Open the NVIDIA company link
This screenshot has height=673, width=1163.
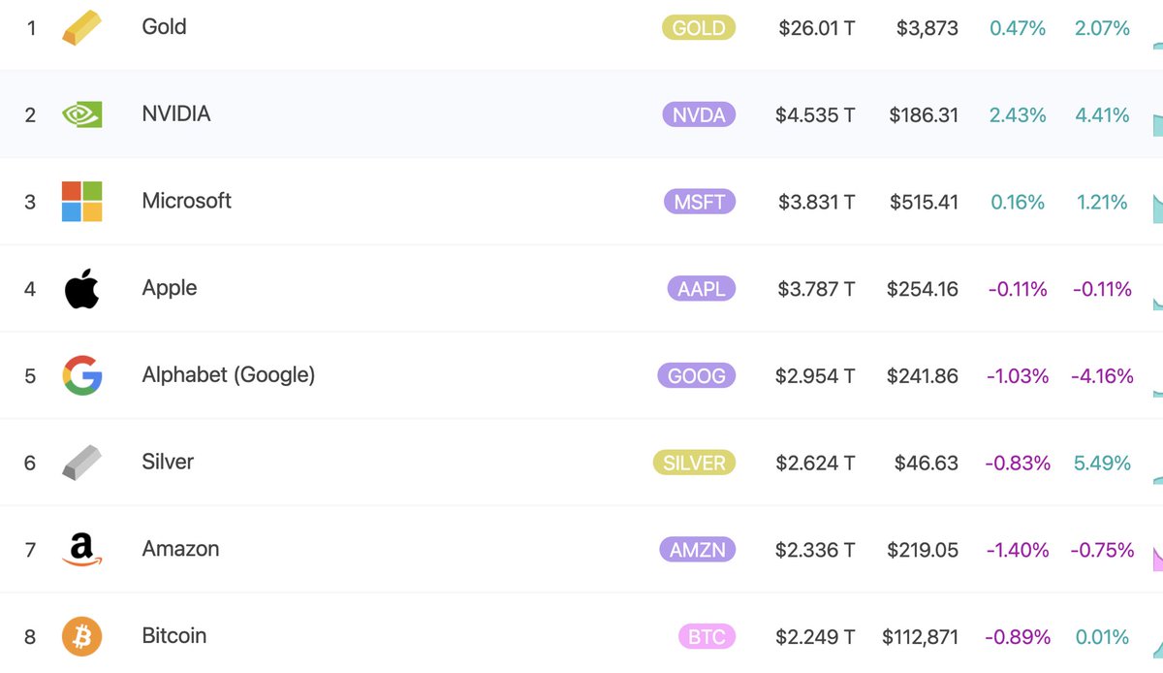[x=175, y=114]
